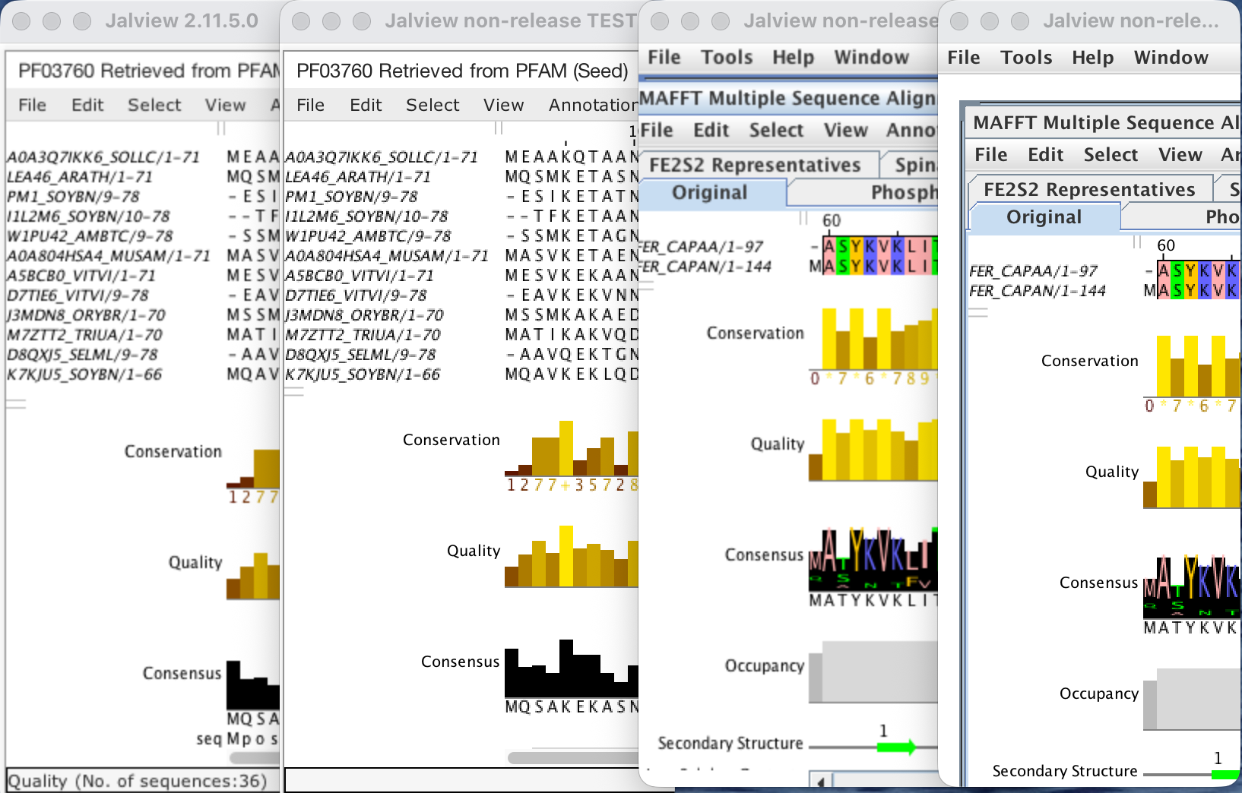Viewport: 1242px width, 793px height.
Task: Open Edit menu in Jalview 2.11.5.0 alignment window
Action: (87, 105)
